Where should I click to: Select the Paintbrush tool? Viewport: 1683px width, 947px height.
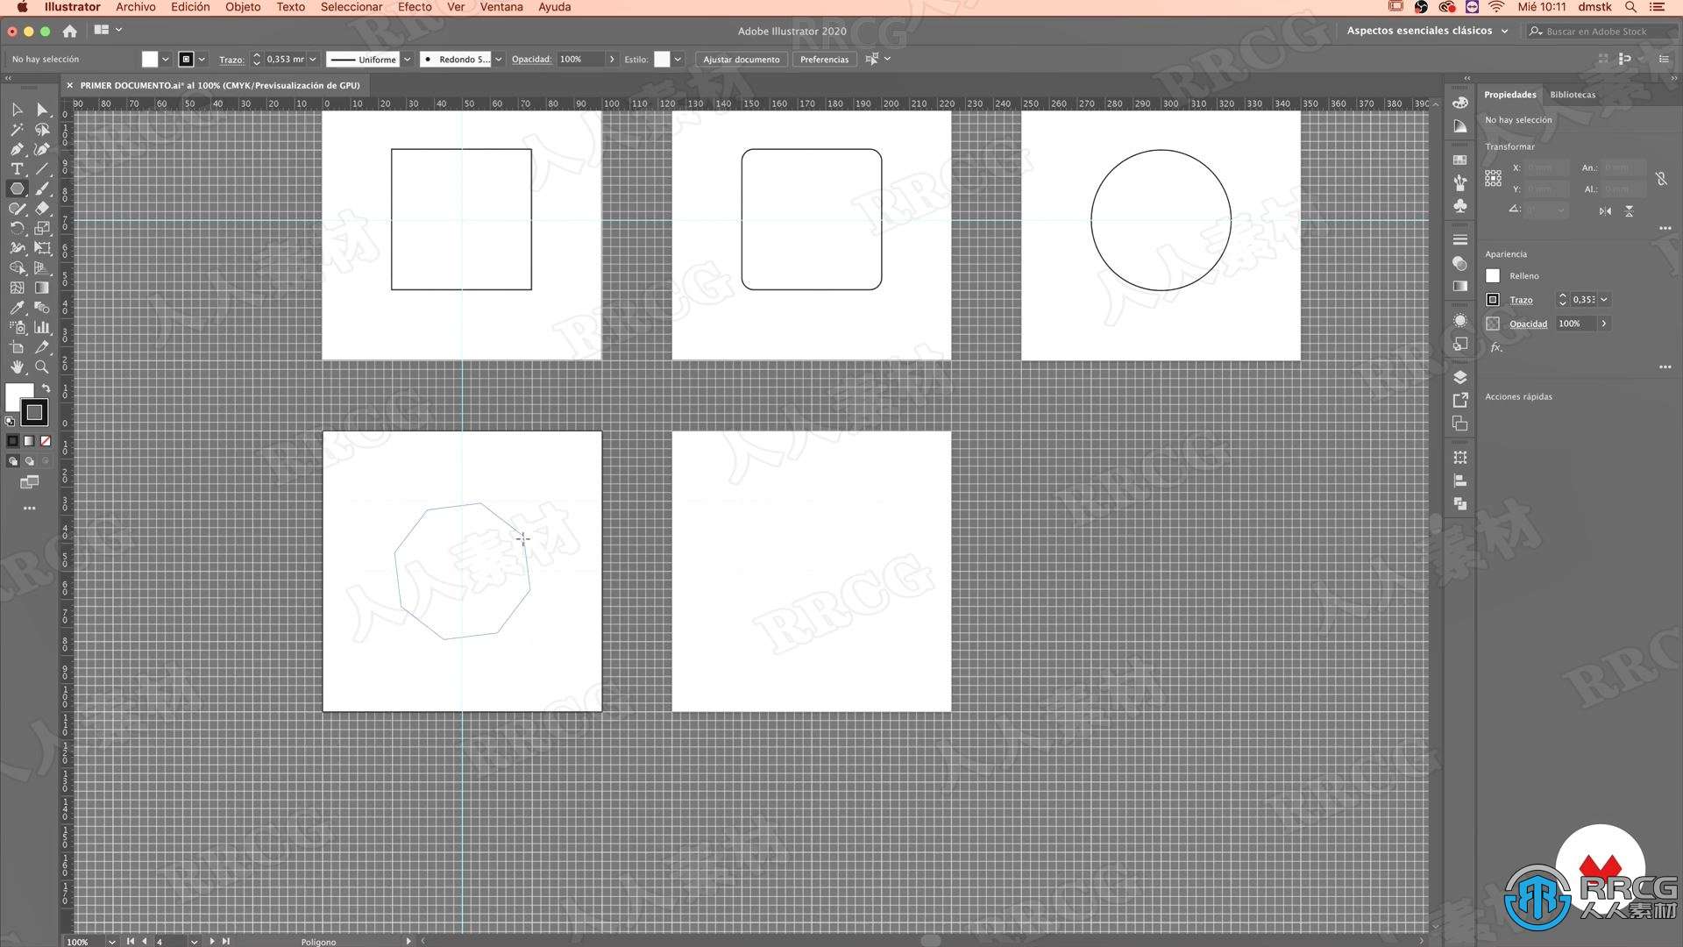click(42, 189)
